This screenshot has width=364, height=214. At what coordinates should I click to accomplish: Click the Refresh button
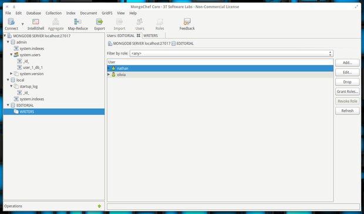click(348, 111)
